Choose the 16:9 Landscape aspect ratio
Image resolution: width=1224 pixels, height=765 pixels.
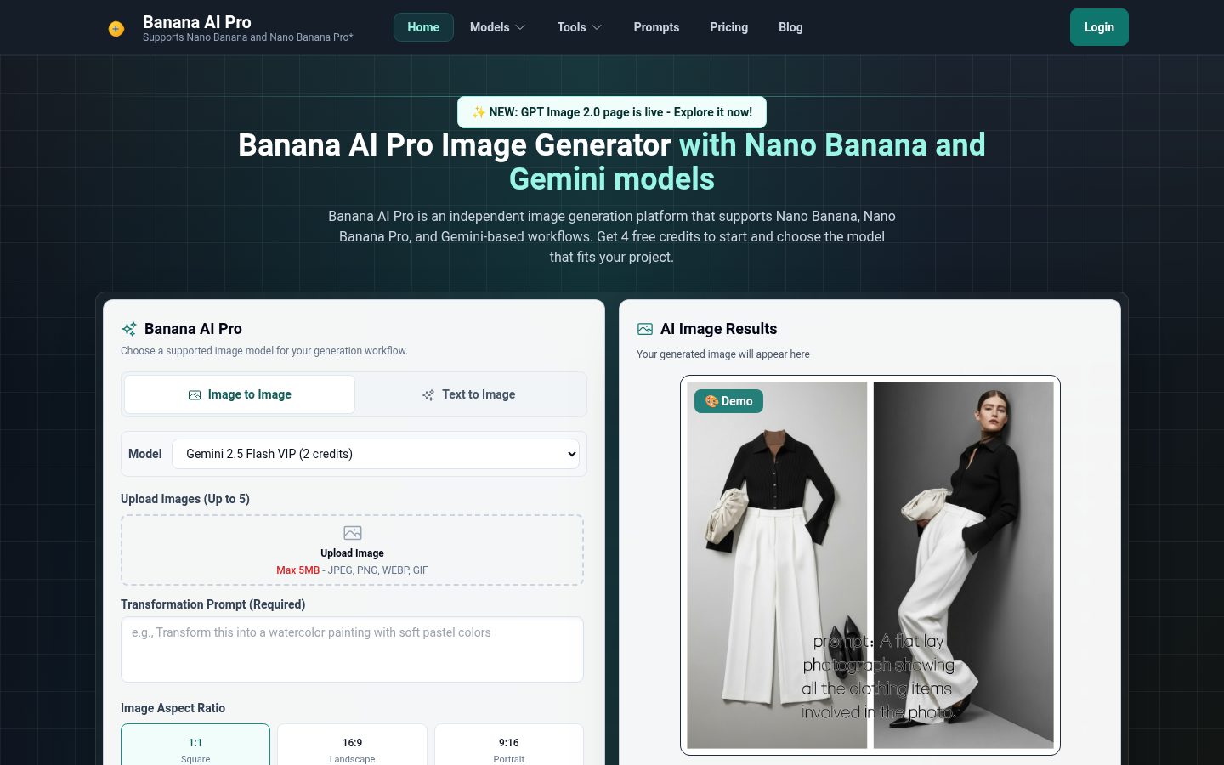352,746
